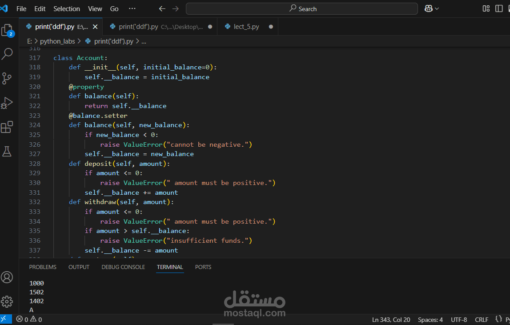Open the Selection menu

(x=67, y=9)
